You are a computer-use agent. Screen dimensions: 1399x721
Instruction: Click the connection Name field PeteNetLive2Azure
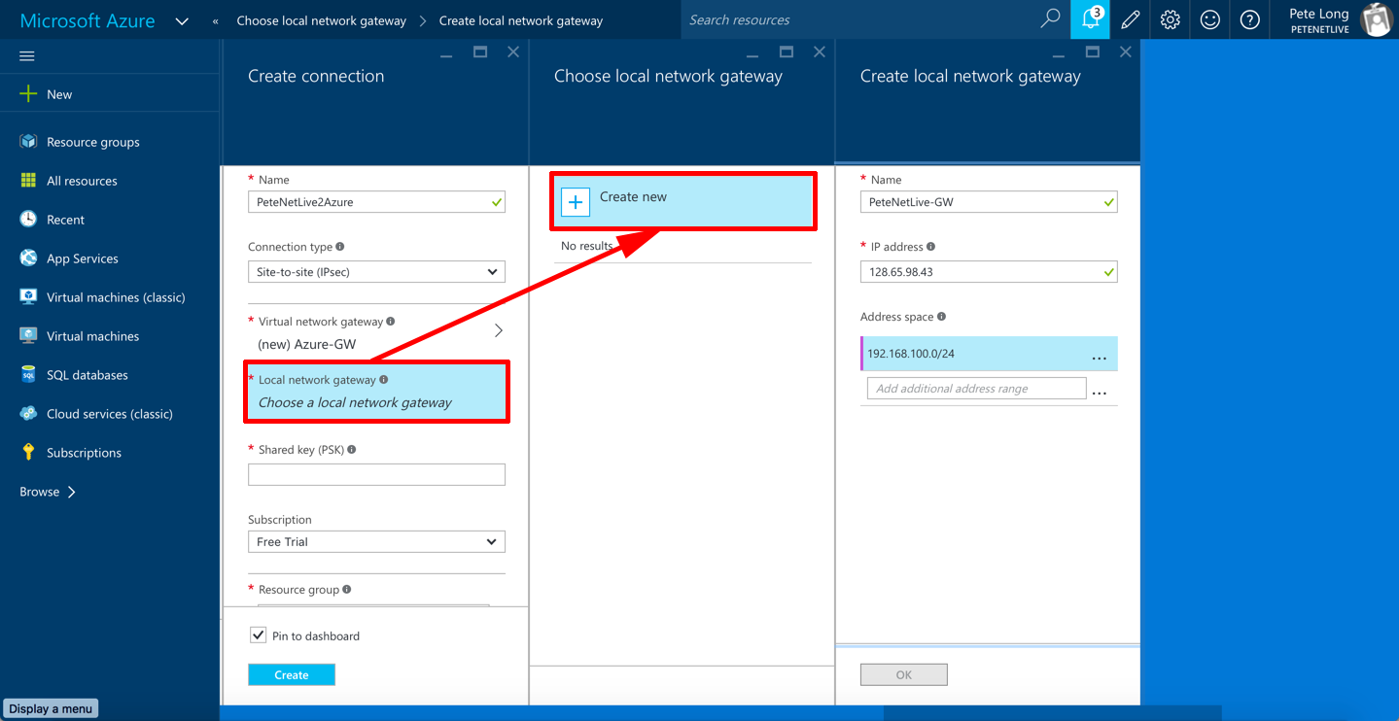pos(376,202)
